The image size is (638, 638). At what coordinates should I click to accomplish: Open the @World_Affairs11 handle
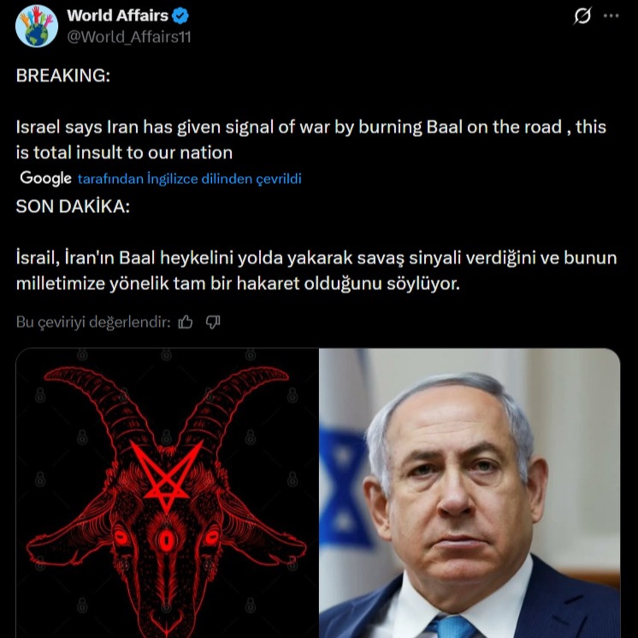(129, 37)
